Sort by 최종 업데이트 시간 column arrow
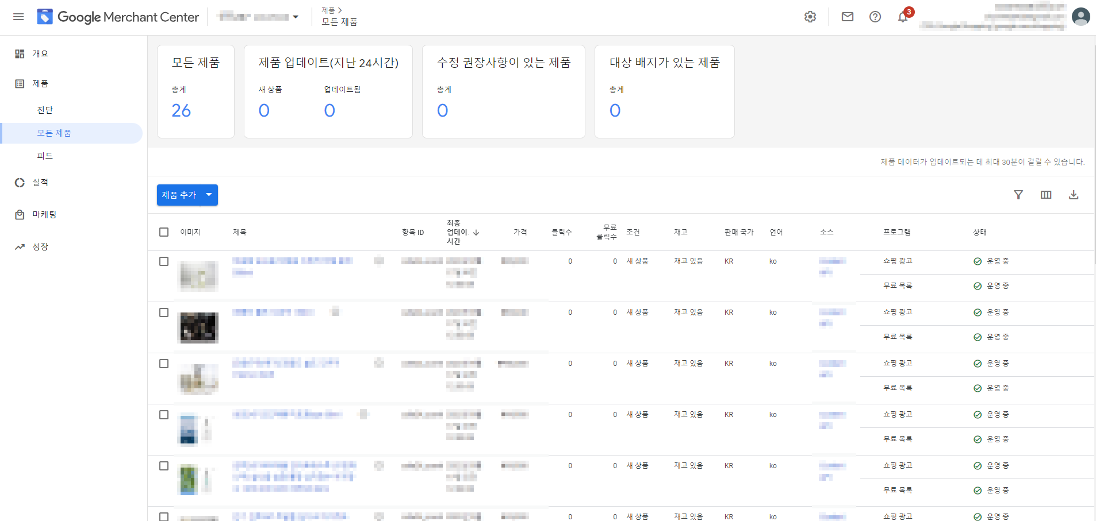This screenshot has width=1096, height=521. pos(476,232)
